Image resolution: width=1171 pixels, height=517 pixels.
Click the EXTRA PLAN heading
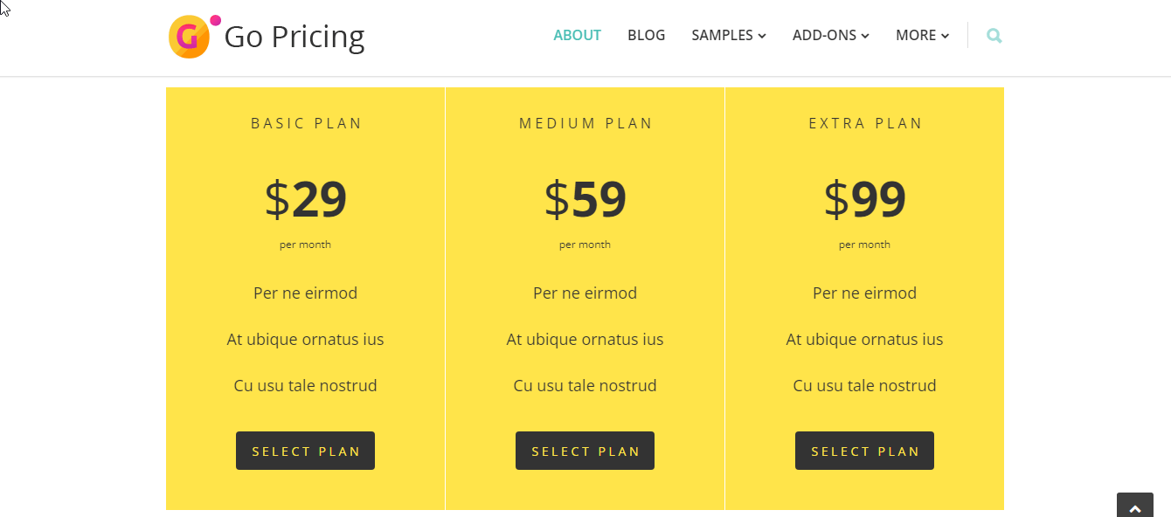864,123
